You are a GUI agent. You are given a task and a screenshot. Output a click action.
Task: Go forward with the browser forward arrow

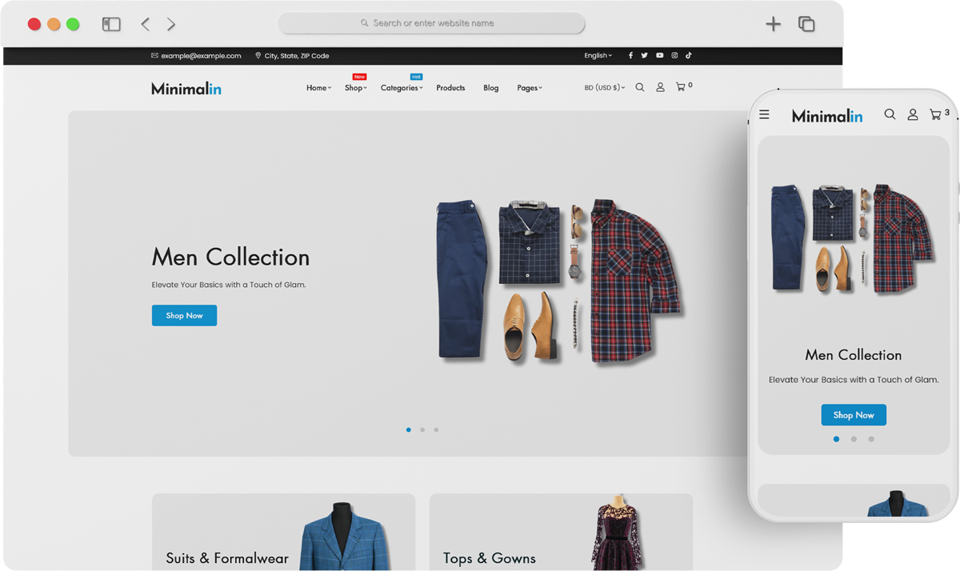(171, 24)
